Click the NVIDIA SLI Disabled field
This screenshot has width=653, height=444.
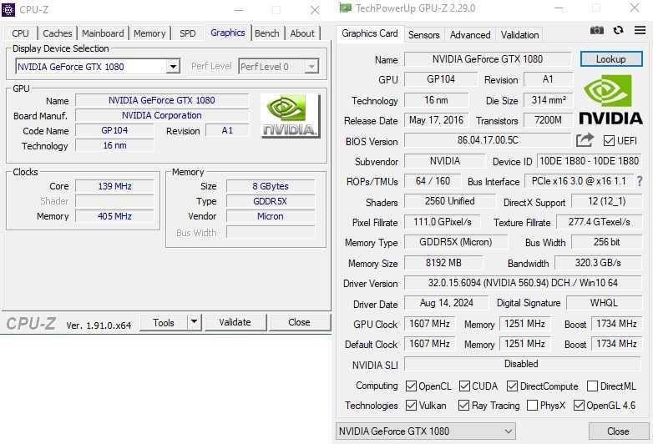click(x=523, y=364)
